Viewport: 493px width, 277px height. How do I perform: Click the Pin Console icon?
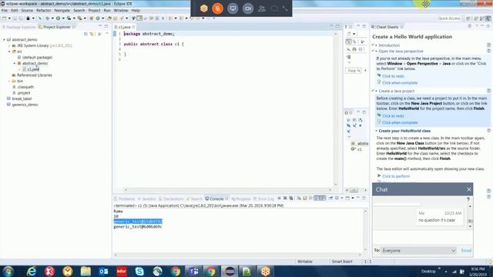pyautogui.click(x=330, y=199)
